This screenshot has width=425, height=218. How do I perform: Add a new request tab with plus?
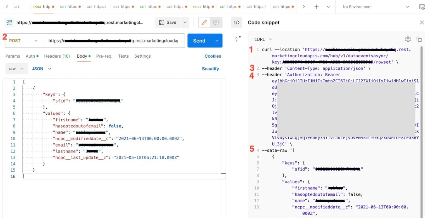(317, 7)
